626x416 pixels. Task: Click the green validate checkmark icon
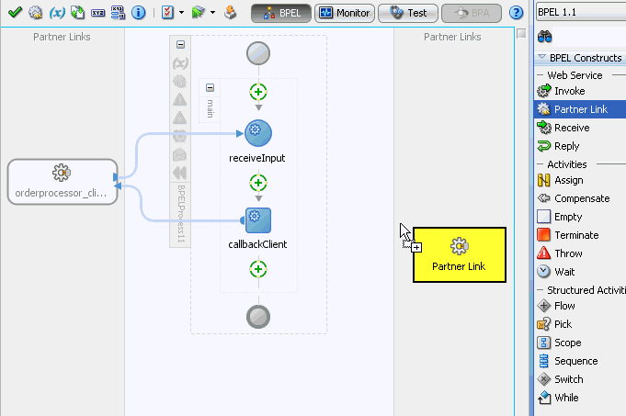(x=15, y=12)
